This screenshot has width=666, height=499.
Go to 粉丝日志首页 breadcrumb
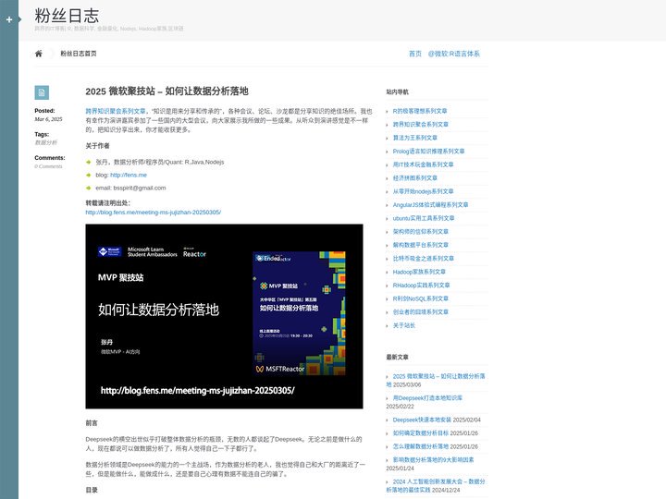[78, 54]
